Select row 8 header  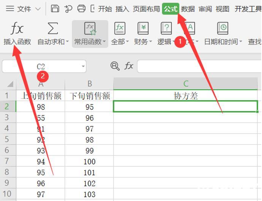8,172
